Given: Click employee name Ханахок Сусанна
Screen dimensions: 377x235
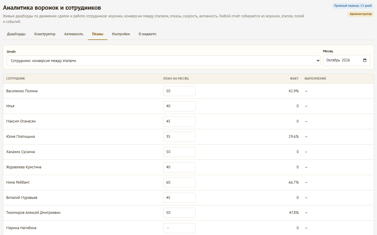Looking at the screenshot, I should pos(21,152).
